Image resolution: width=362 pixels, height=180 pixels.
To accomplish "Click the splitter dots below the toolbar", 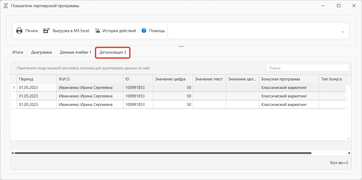I will [x=181, y=46].
